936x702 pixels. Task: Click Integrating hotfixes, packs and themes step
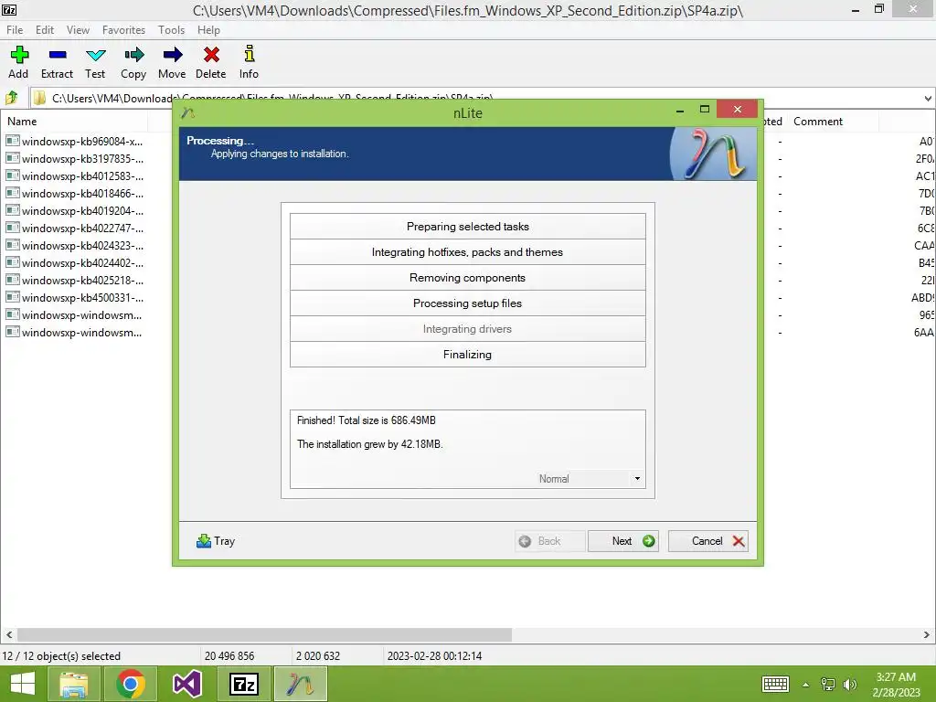pos(467,252)
